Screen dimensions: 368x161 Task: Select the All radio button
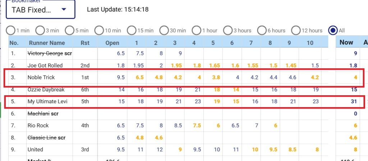(x=333, y=31)
